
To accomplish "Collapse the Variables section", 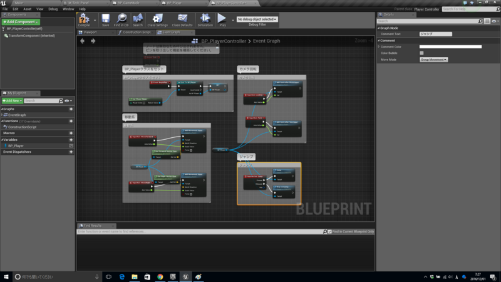I will 3,140.
